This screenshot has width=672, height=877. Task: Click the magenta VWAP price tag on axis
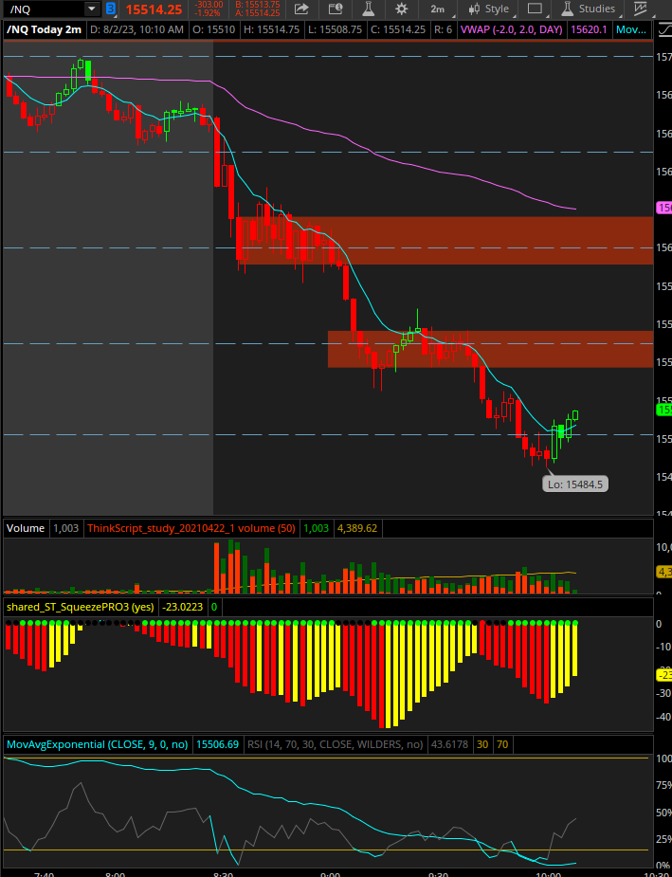coord(663,208)
